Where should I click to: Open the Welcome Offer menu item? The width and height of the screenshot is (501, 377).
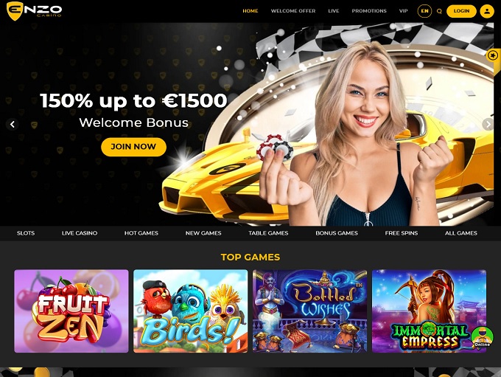pos(293,11)
